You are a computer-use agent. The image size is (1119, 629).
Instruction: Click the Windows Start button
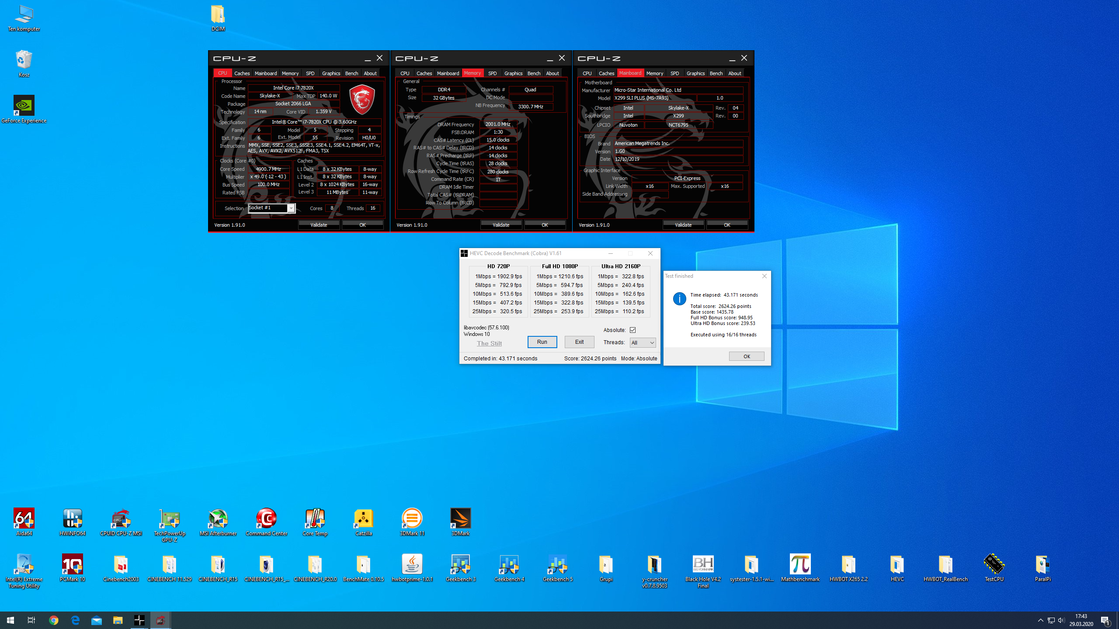[10, 620]
